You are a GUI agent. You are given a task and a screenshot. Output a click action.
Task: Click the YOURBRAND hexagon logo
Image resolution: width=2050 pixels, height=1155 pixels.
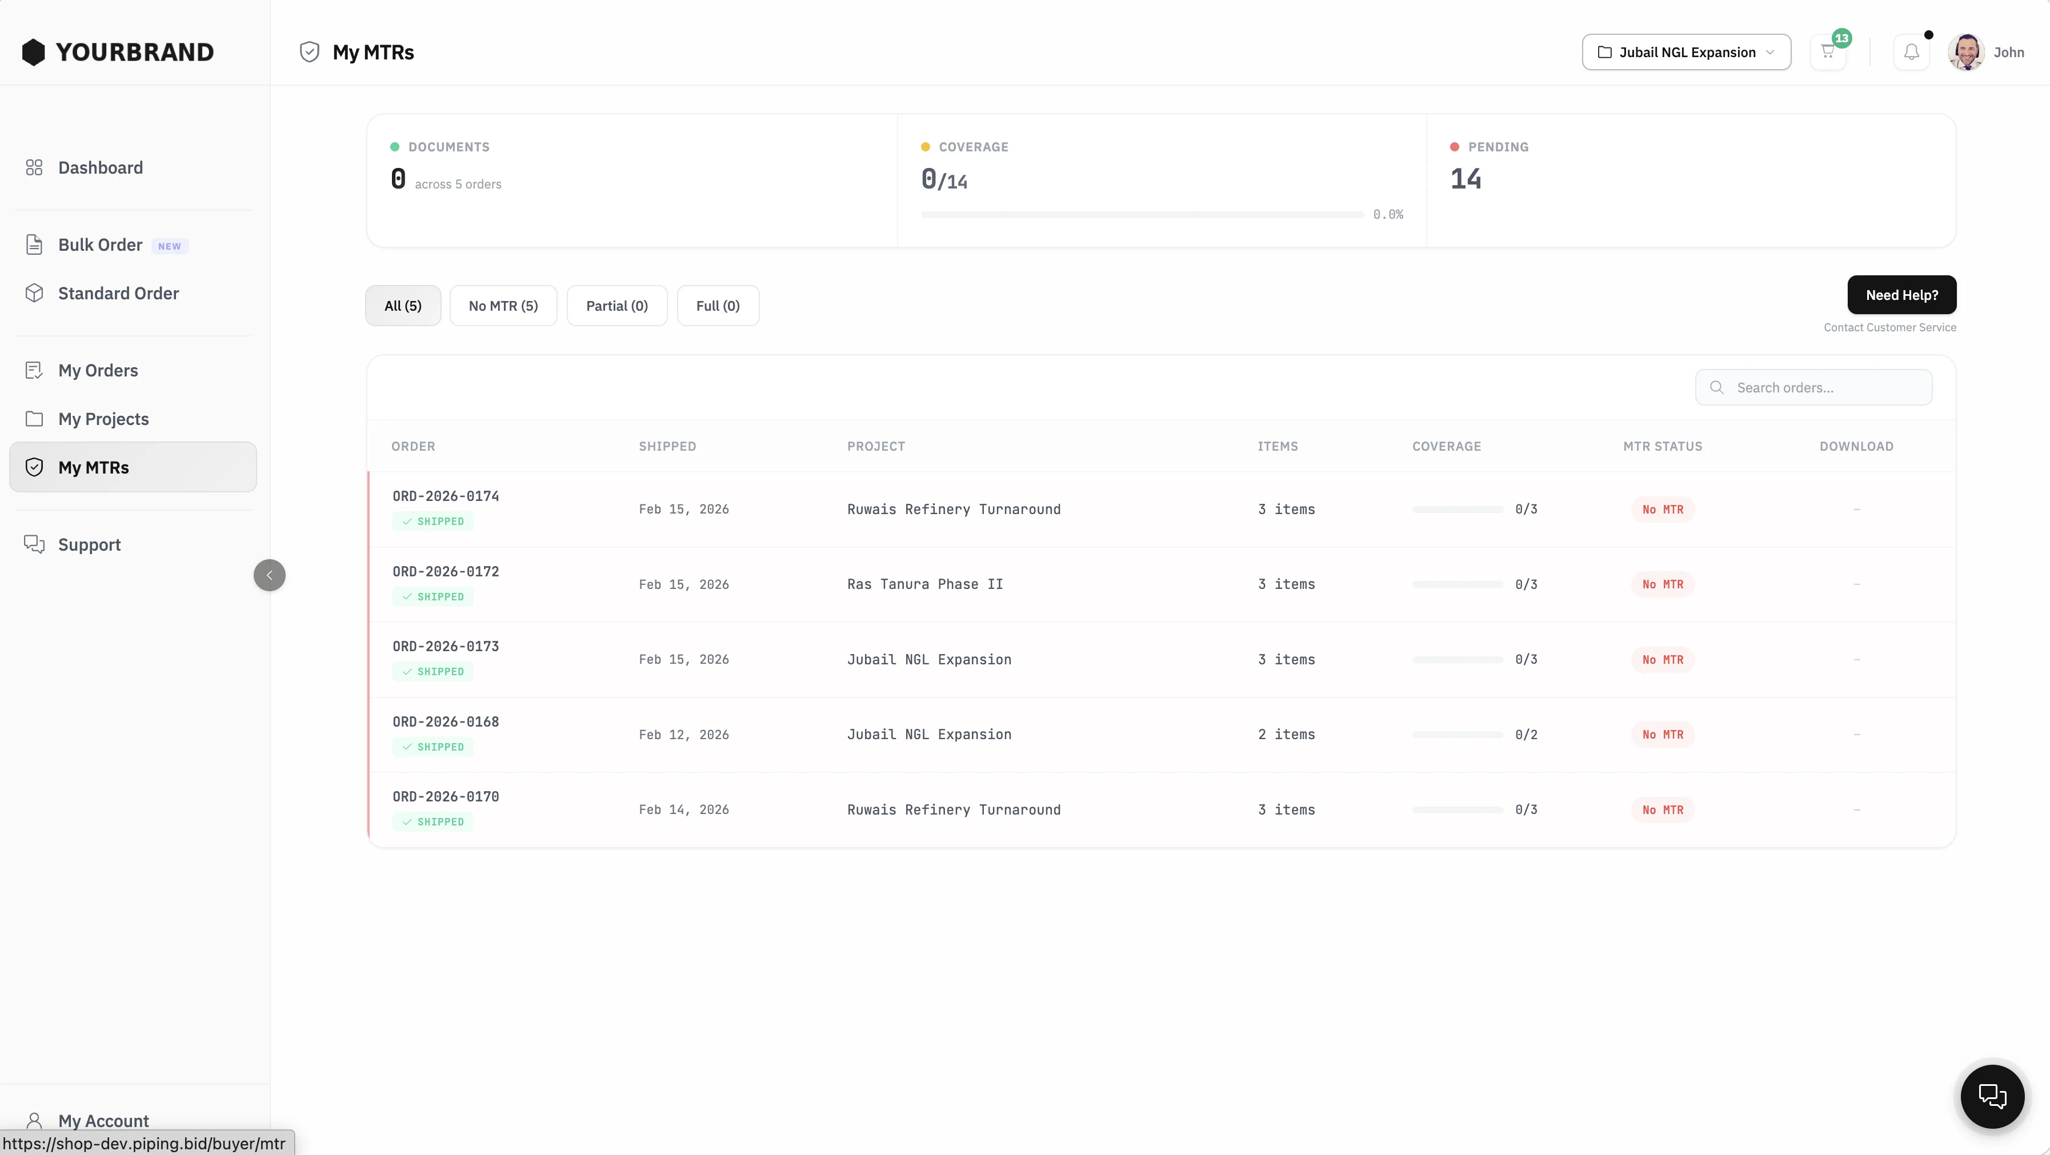[x=33, y=53]
